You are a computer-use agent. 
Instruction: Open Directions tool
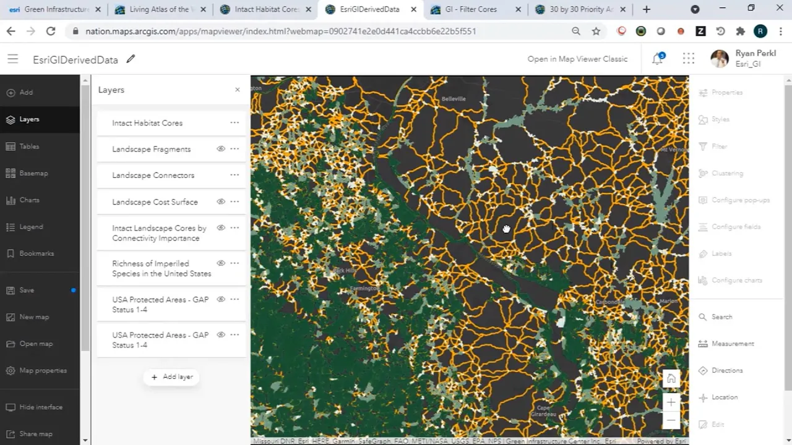[x=721, y=371]
